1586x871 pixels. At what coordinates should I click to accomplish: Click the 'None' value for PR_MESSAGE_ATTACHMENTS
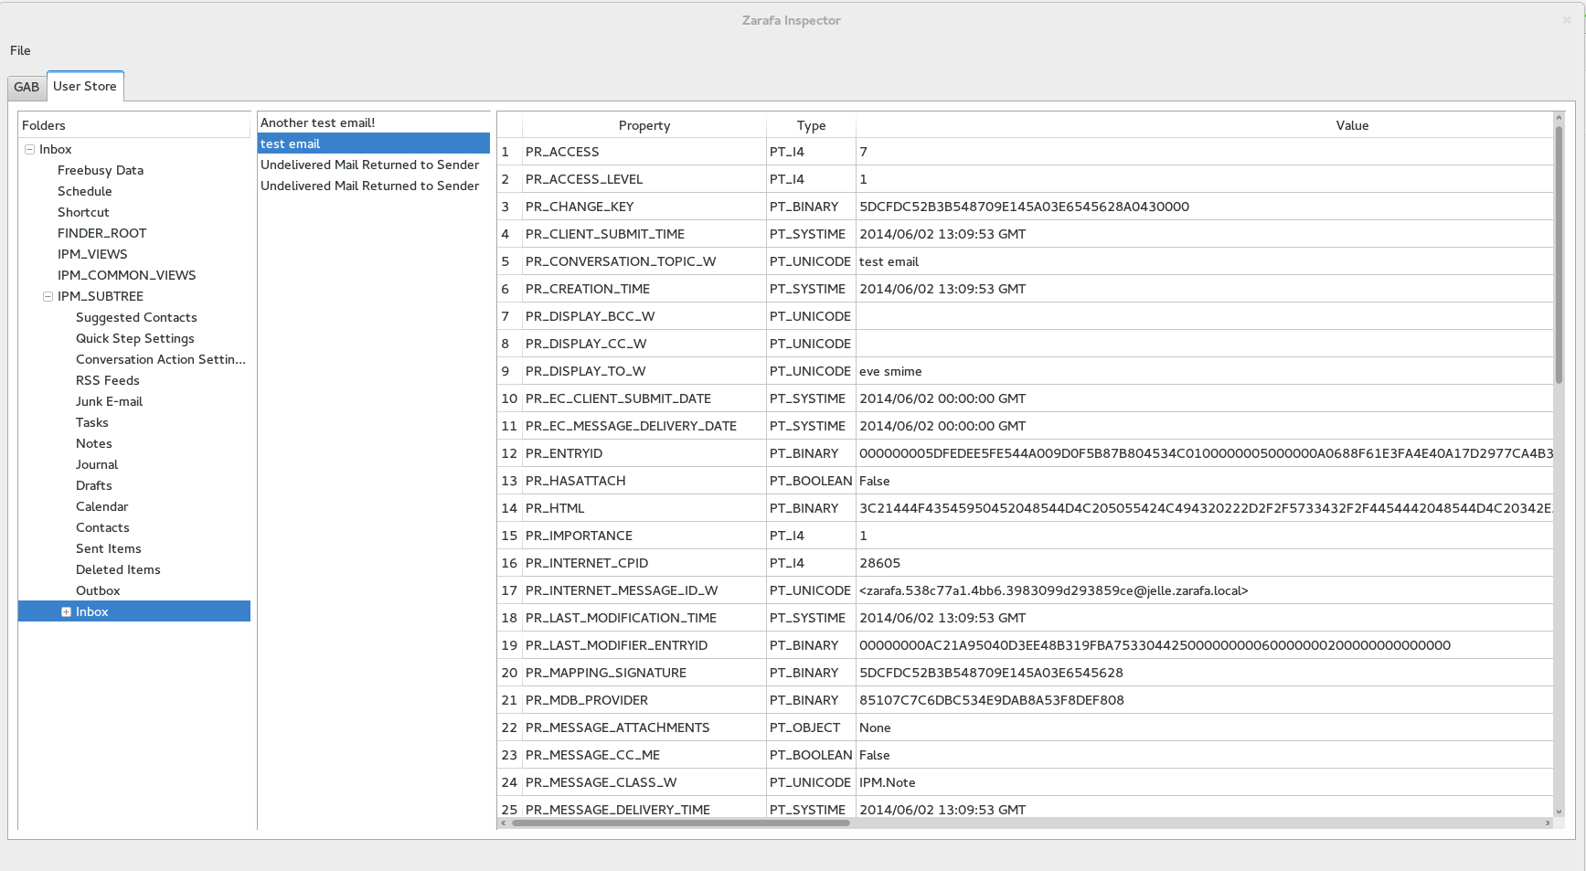[x=1204, y=728]
